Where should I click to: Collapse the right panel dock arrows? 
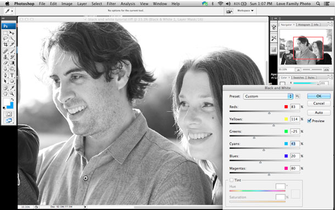coord(332,18)
